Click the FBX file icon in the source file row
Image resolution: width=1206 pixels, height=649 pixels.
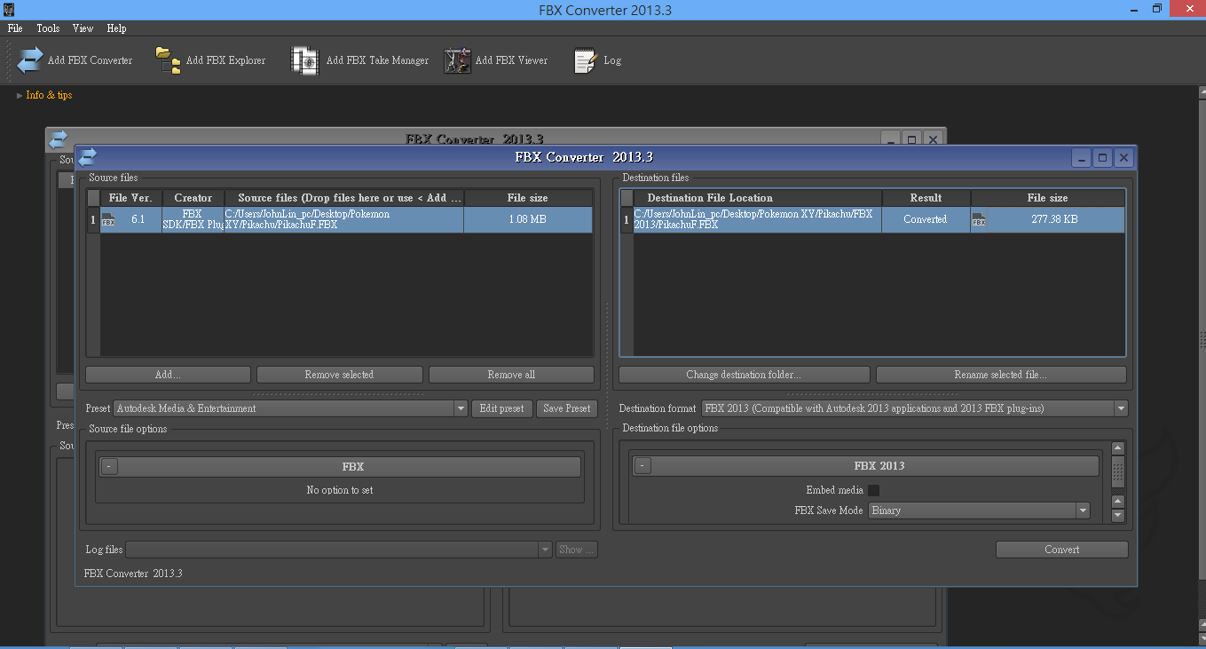point(108,219)
